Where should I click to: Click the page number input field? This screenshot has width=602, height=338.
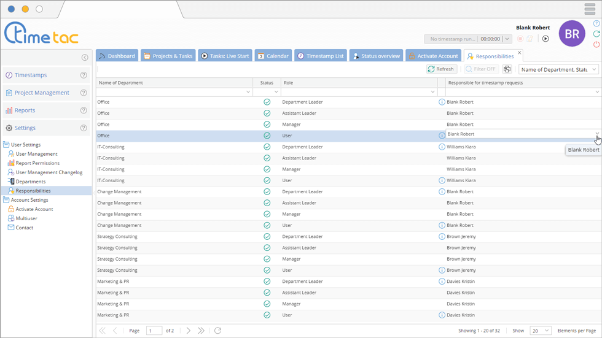pos(154,331)
